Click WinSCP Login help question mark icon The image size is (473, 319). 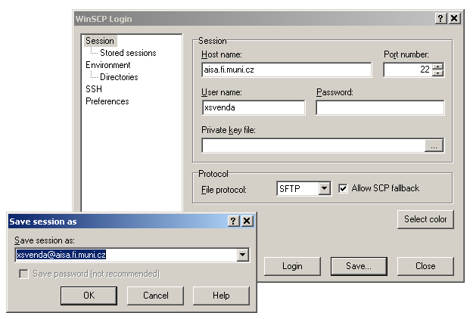440,19
